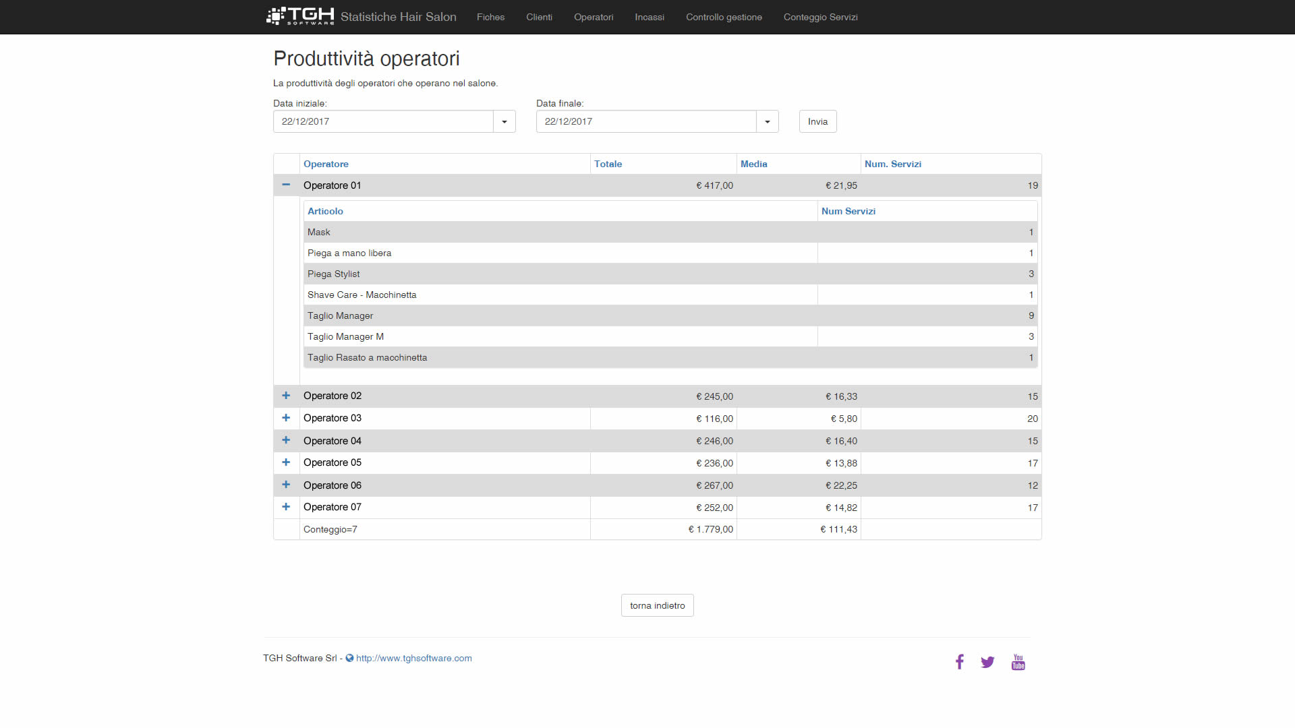
Task: Click the Operatore 02 name cell
Action: pos(445,396)
